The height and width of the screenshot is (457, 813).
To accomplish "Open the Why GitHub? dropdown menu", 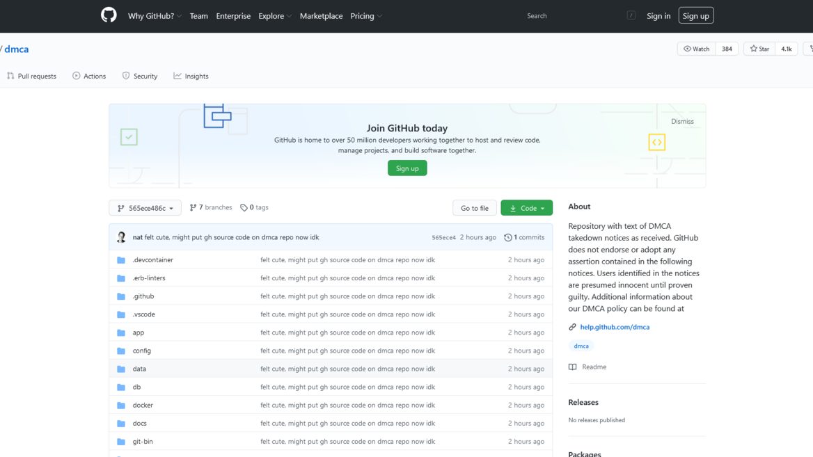I will pos(155,15).
